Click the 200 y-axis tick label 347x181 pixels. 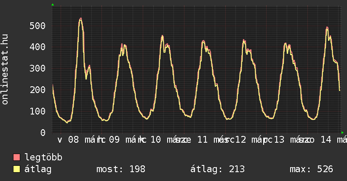(37, 90)
